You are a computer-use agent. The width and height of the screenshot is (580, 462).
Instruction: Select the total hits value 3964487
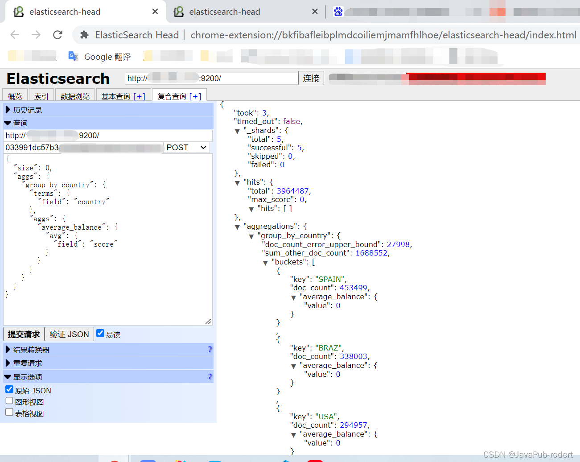tap(292, 191)
